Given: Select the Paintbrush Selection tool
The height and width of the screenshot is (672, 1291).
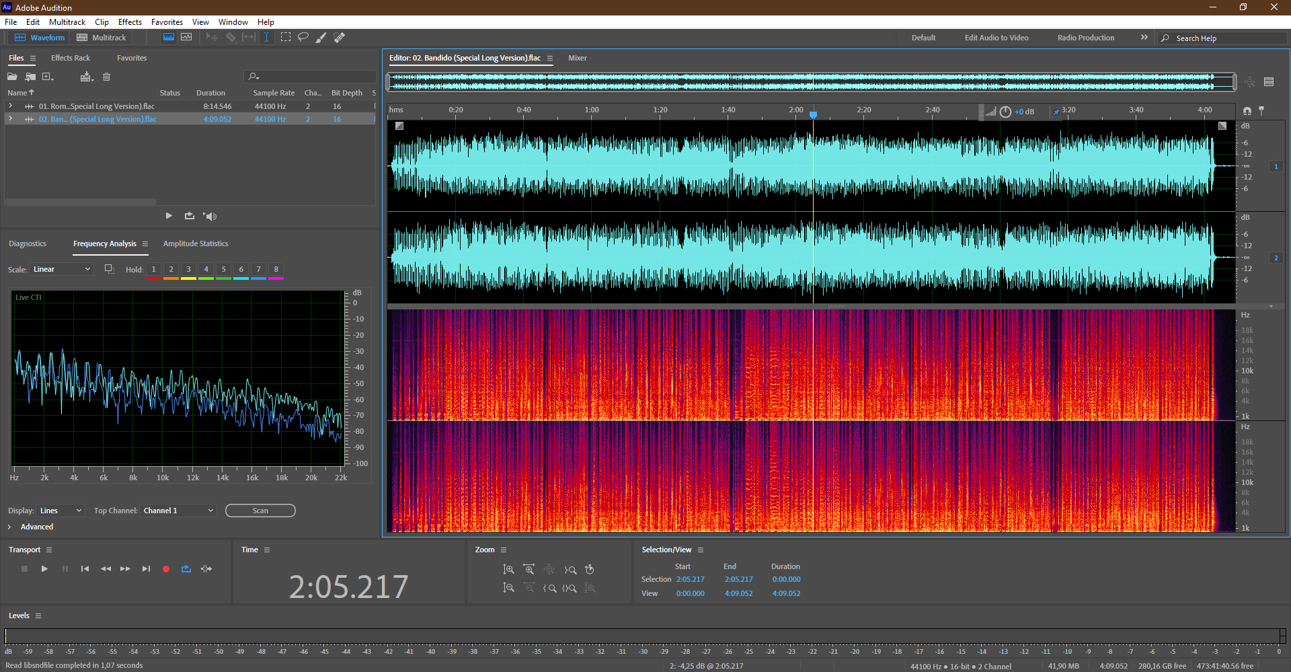Looking at the screenshot, I should click(321, 38).
